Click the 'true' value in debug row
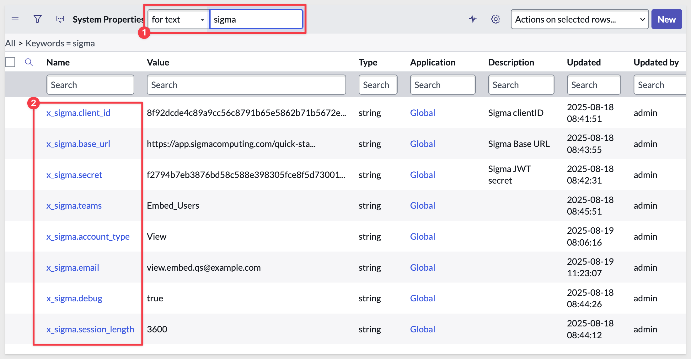Viewport: 691px width, 359px height. pos(155,298)
